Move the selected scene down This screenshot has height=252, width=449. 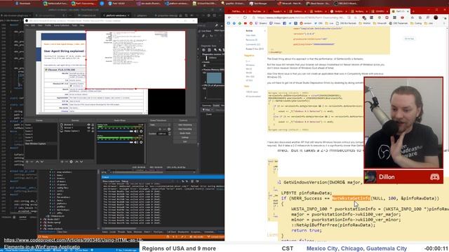tap(42, 162)
